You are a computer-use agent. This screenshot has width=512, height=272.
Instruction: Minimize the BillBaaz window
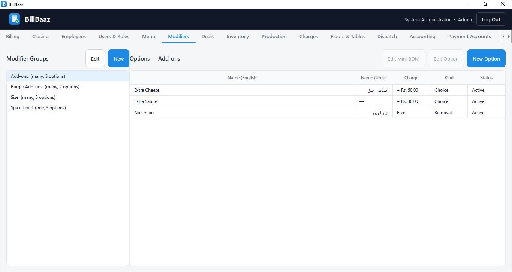469,4
